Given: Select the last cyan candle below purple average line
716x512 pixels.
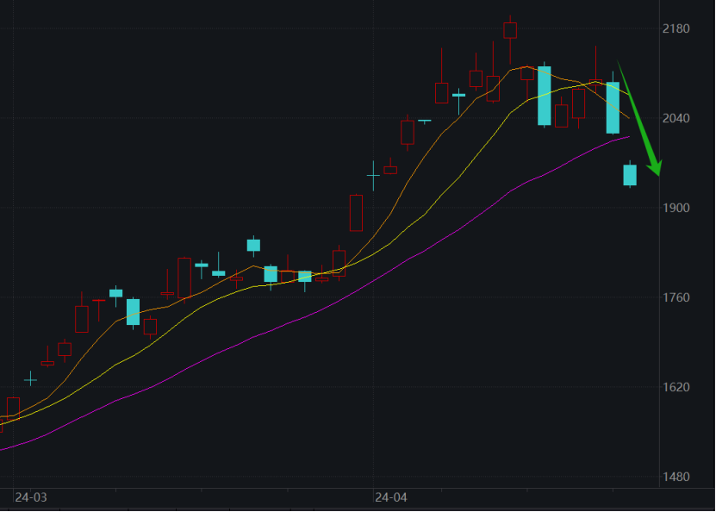Looking at the screenshot, I should click(x=630, y=174).
